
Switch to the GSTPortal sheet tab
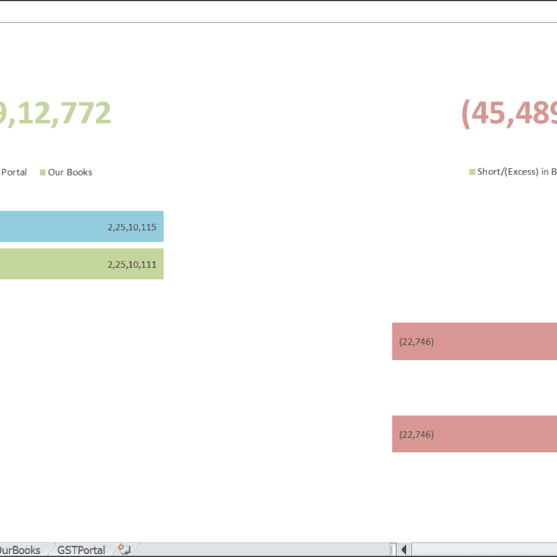(x=81, y=550)
